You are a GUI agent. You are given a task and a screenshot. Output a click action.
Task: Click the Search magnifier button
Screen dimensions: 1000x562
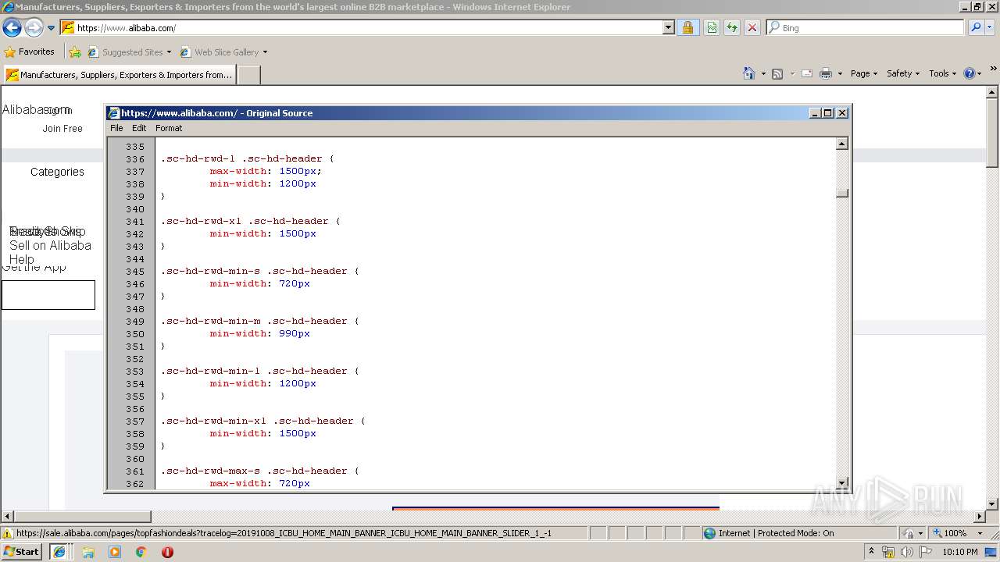click(x=976, y=27)
